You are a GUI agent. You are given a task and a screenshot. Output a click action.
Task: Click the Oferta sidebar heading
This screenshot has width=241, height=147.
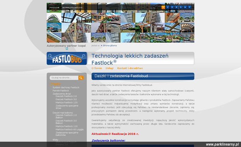click(x=55, y=84)
